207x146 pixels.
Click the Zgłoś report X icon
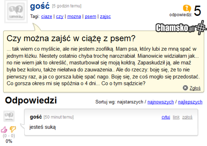click(x=185, y=88)
